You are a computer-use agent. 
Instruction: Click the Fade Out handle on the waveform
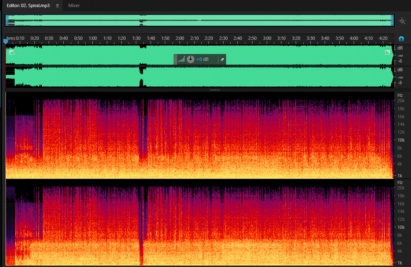[x=388, y=52]
